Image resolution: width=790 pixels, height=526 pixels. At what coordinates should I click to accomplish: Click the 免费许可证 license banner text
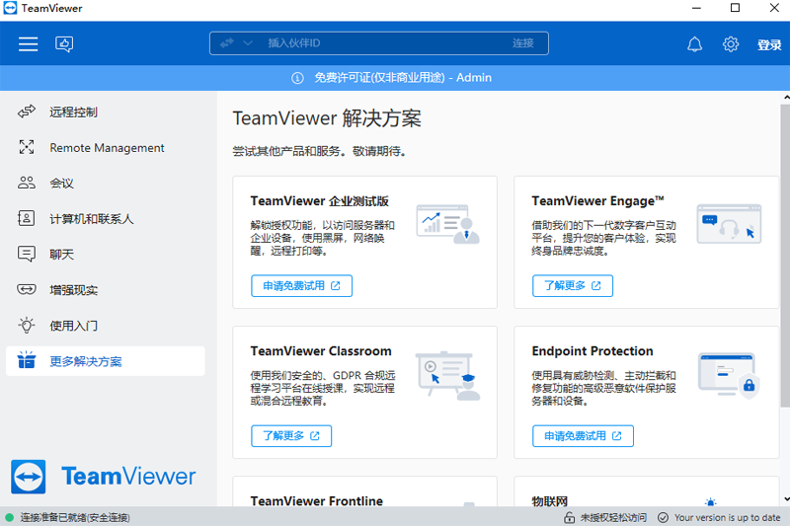[403, 78]
